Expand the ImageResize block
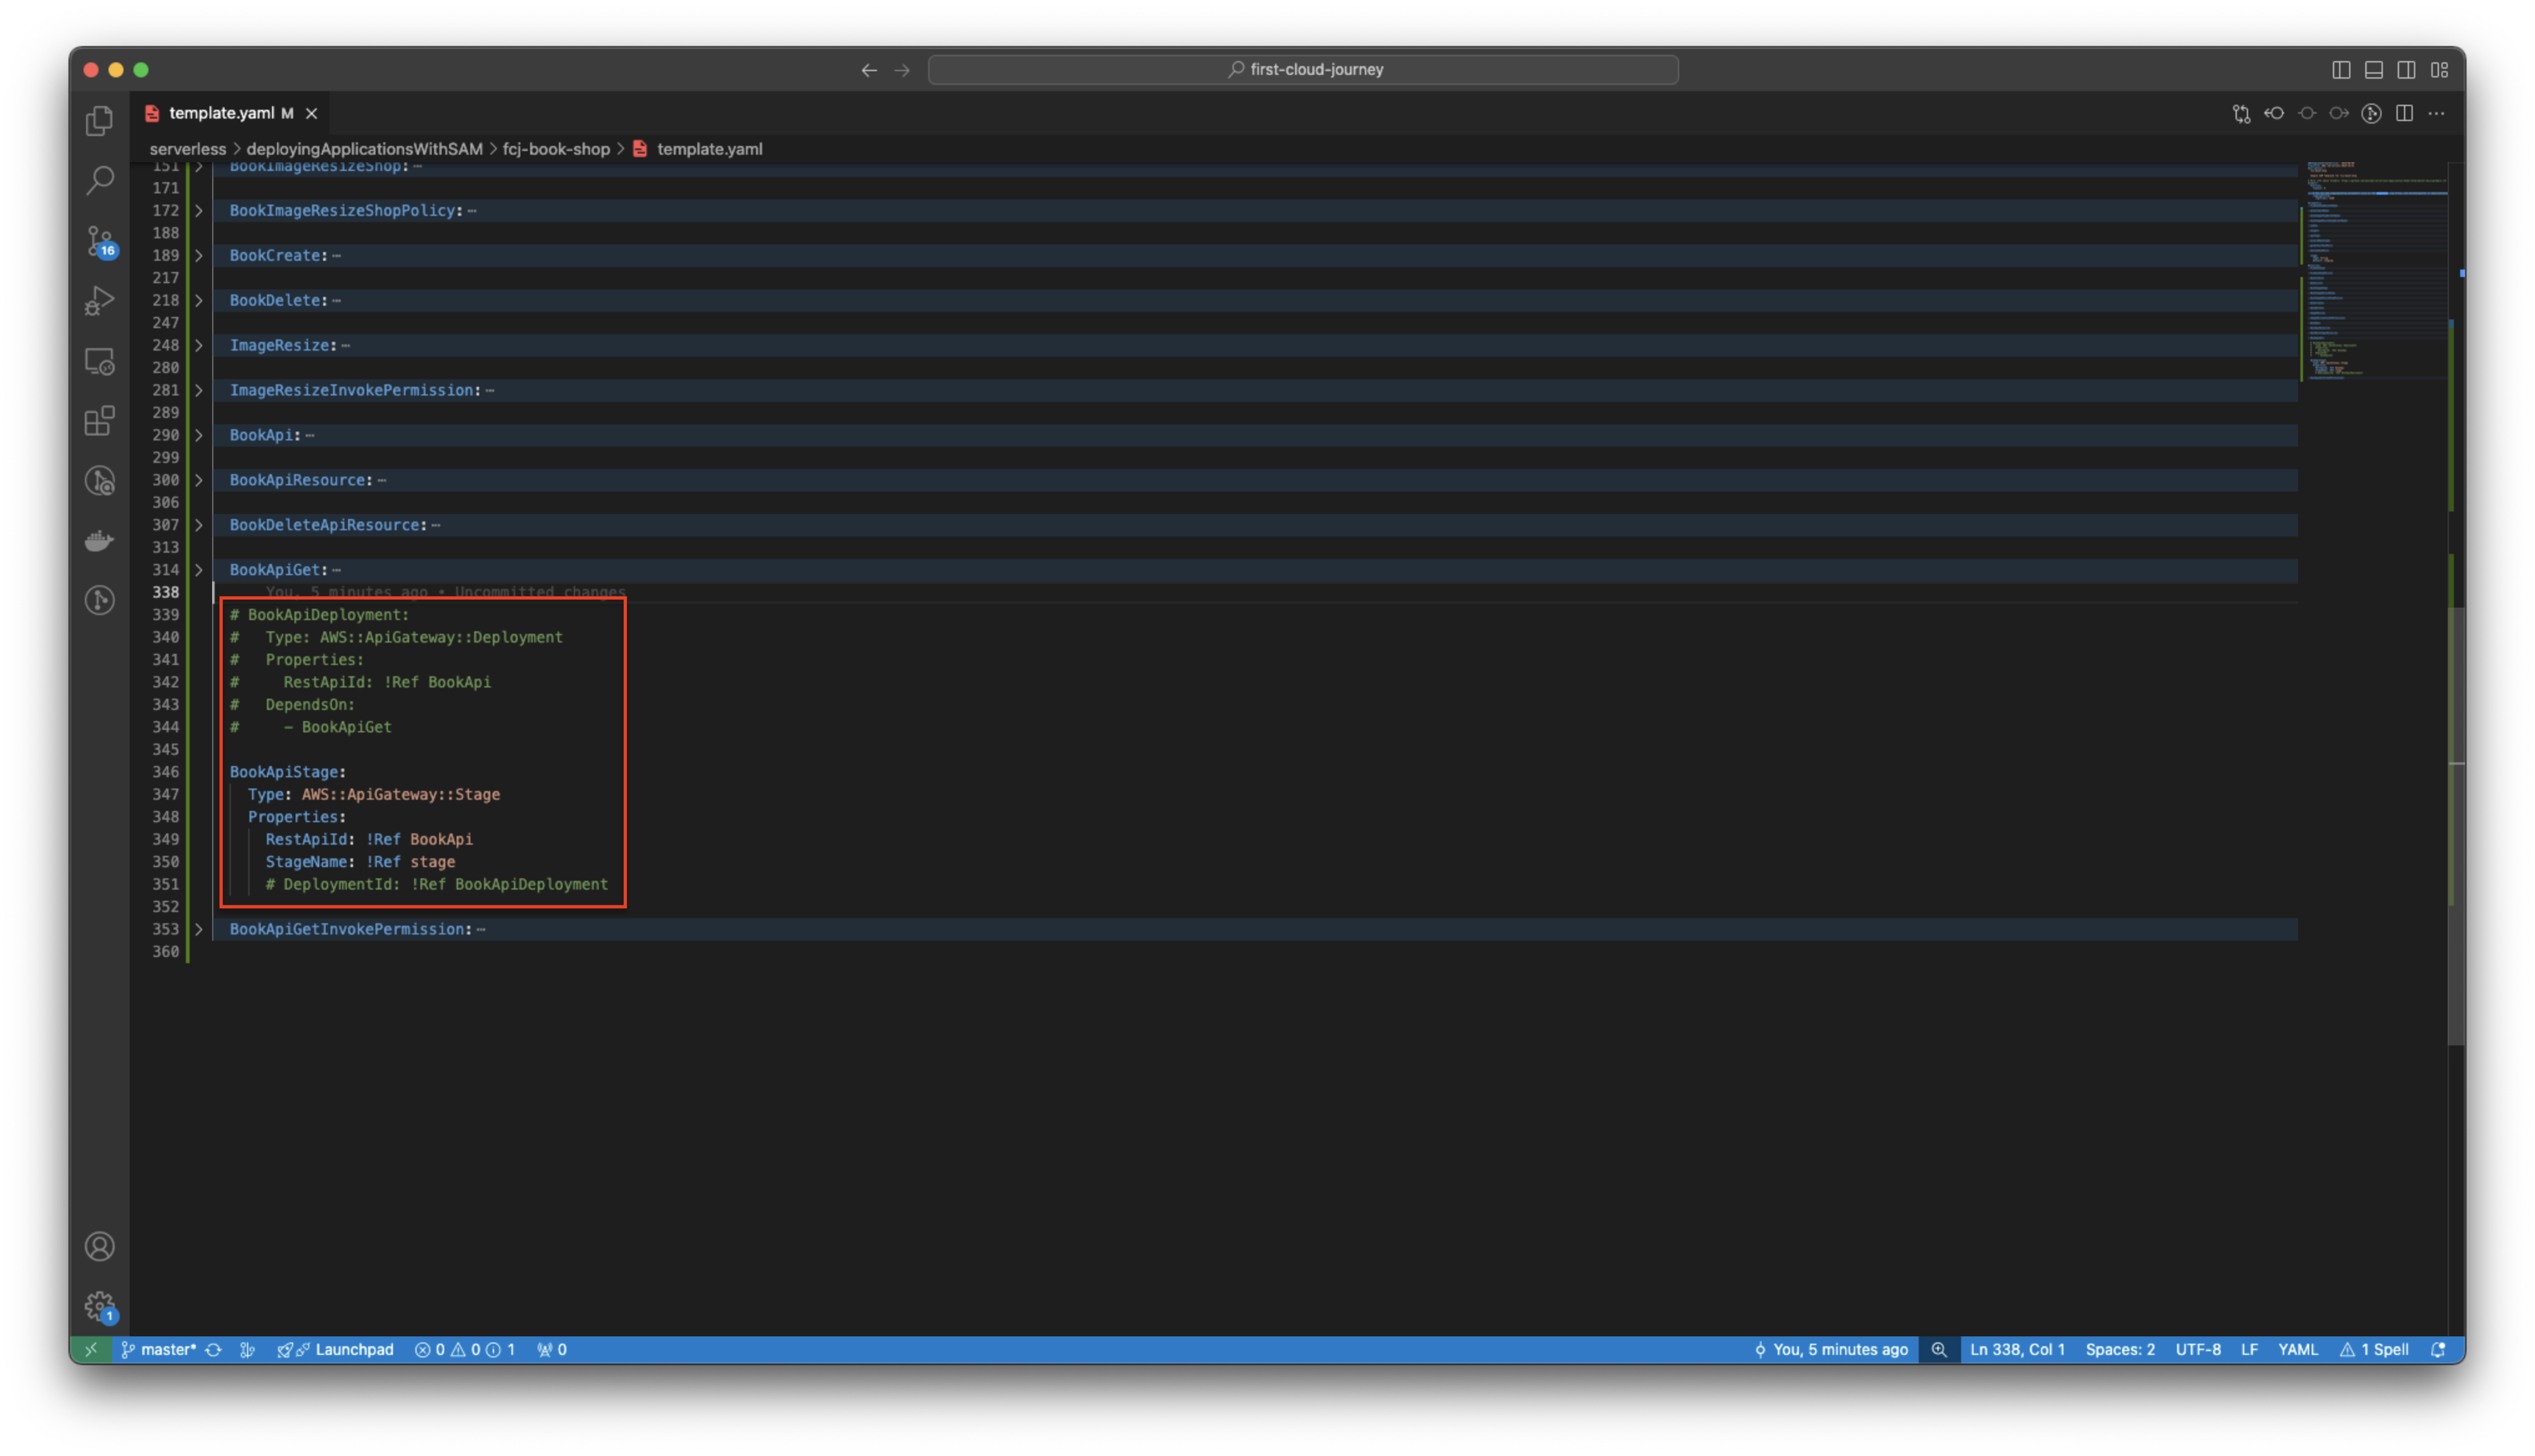Viewport: 2535px width, 1456px height. tap(199, 346)
